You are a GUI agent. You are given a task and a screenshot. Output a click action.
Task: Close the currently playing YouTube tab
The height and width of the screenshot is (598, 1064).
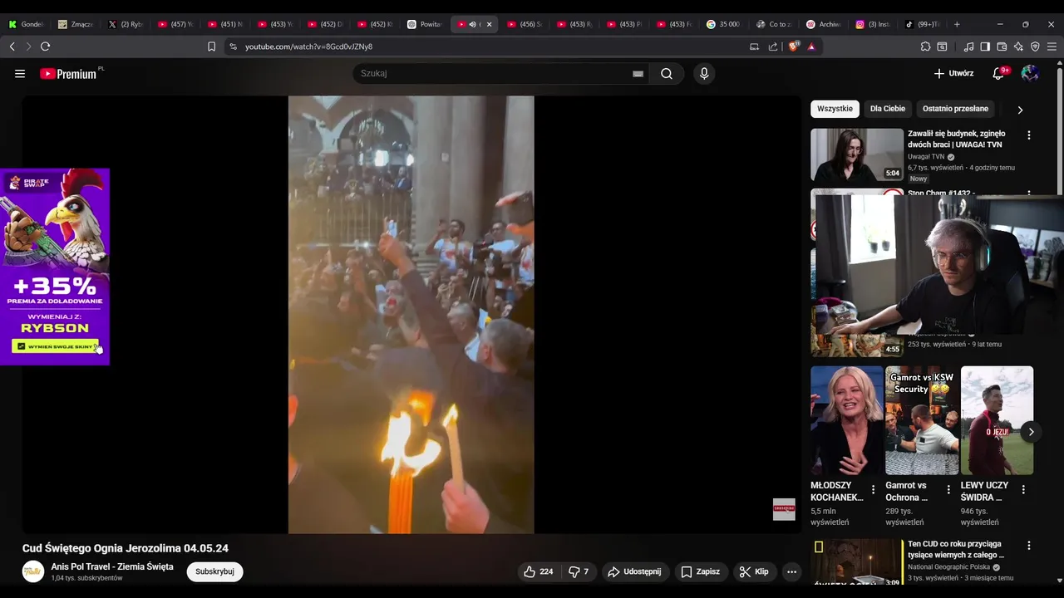[489, 24]
